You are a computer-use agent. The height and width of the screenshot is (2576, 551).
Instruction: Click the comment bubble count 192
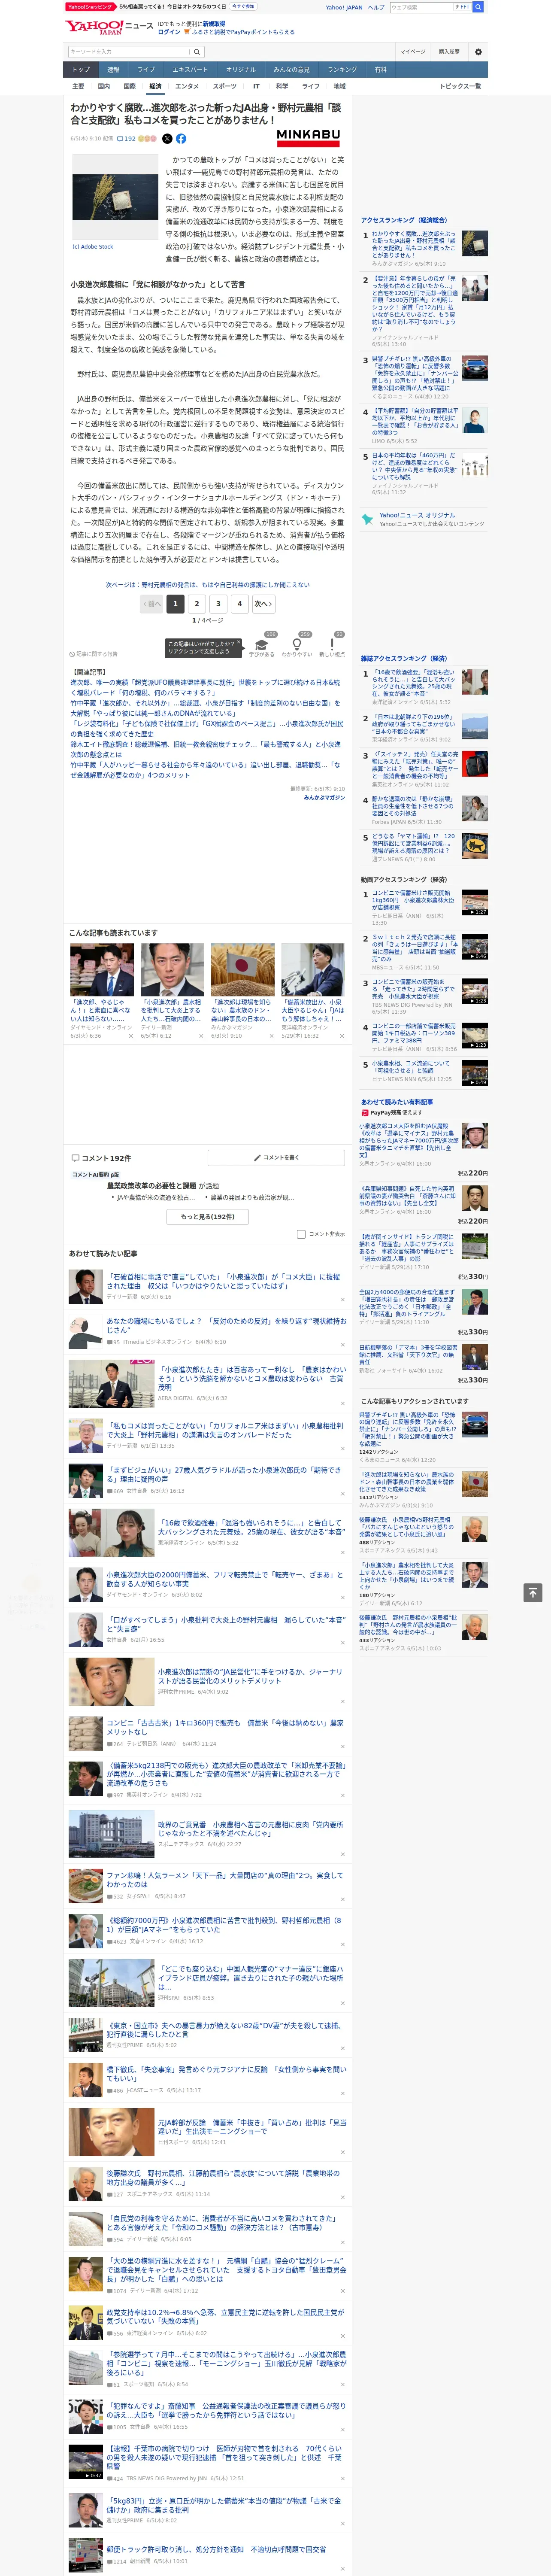point(126,139)
